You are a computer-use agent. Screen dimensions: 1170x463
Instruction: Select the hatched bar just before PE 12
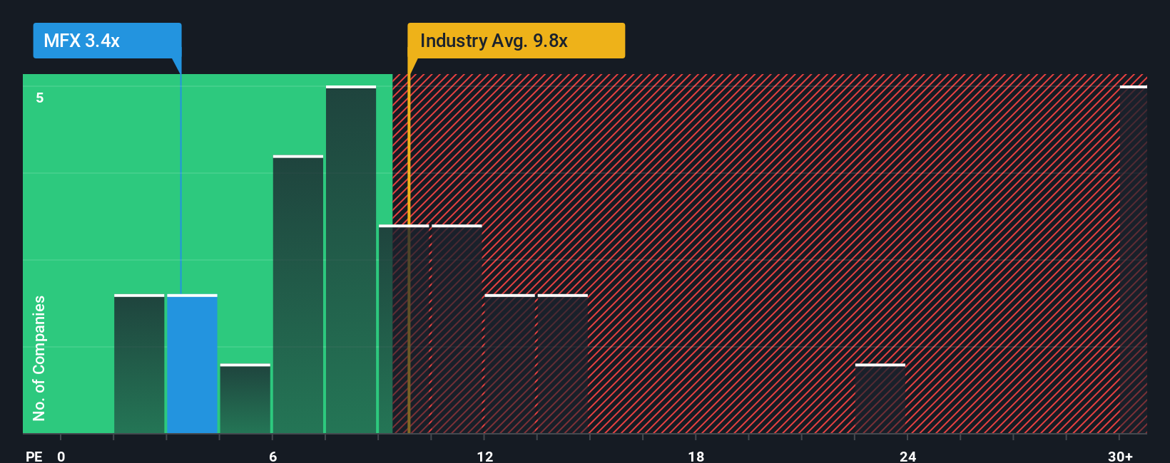click(457, 329)
